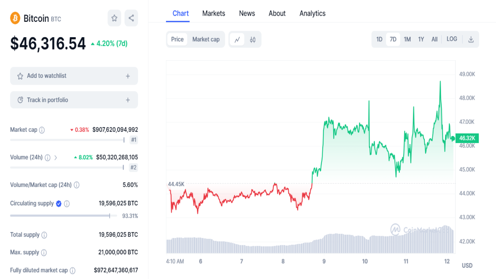Select line chart view icon

pos(237,40)
